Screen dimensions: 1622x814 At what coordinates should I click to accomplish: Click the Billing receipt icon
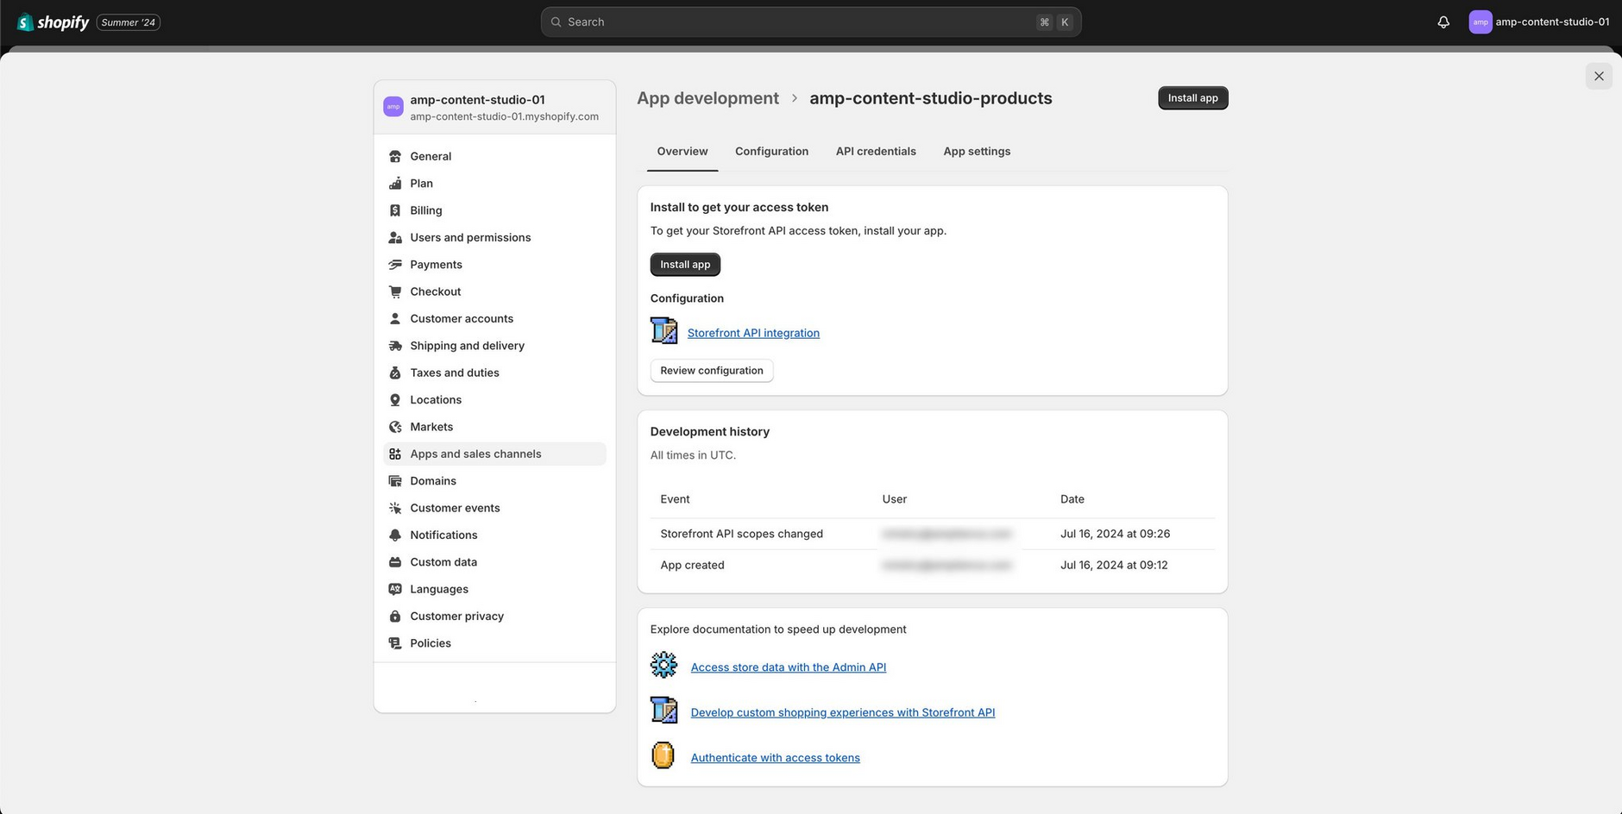coord(395,210)
